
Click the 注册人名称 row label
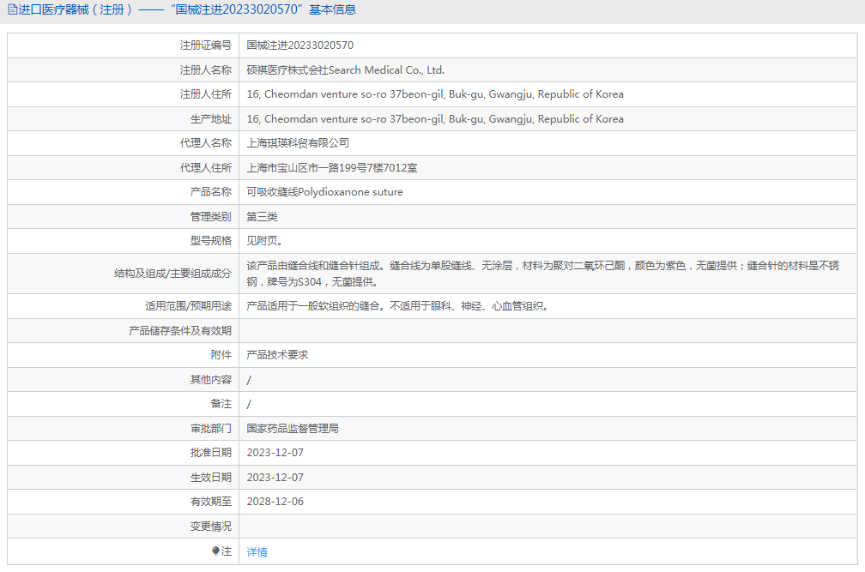206,70
